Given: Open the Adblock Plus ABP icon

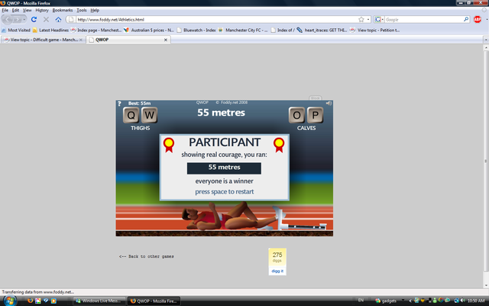Looking at the screenshot, I should [x=477, y=19].
